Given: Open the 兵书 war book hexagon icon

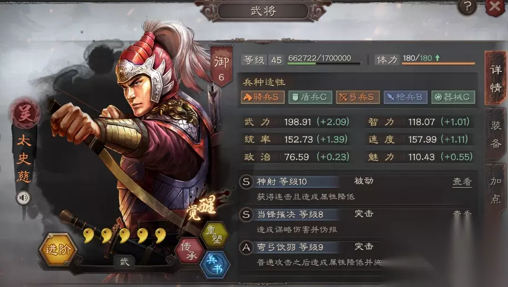Looking at the screenshot, I should click(x=215, y=264).
